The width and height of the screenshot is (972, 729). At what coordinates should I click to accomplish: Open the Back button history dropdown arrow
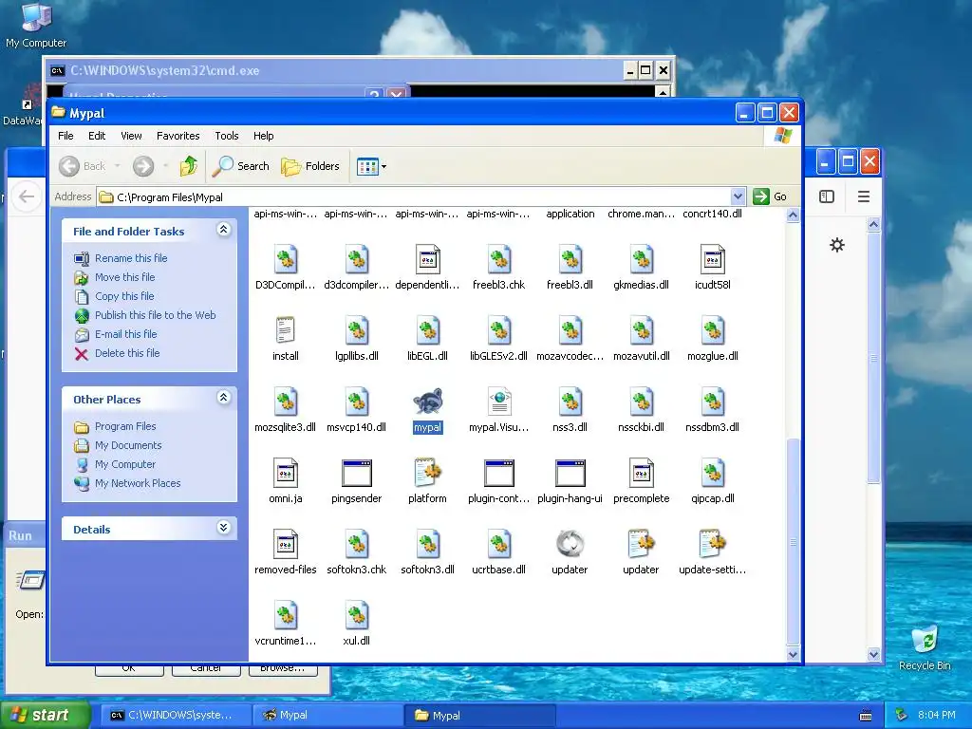(117, 166)
